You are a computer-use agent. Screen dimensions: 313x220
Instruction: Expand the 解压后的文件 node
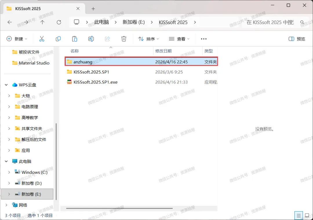[9, 139]
